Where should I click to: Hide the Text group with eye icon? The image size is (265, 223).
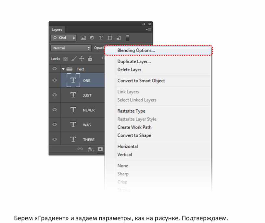tap(55, 68)
